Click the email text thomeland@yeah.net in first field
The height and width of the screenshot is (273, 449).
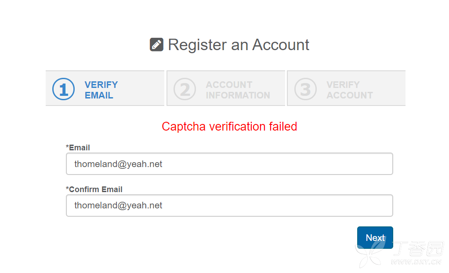click(x=118, y=164)
